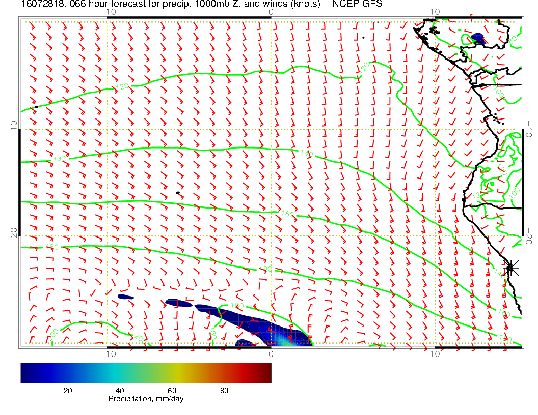This screenshot has height=415, width=538.
Task: Click the top axis longitude label -10
Action: tap(107, 11)
